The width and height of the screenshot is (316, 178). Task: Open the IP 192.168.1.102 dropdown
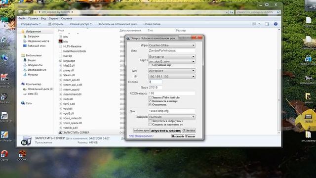[x=172, y=76]
